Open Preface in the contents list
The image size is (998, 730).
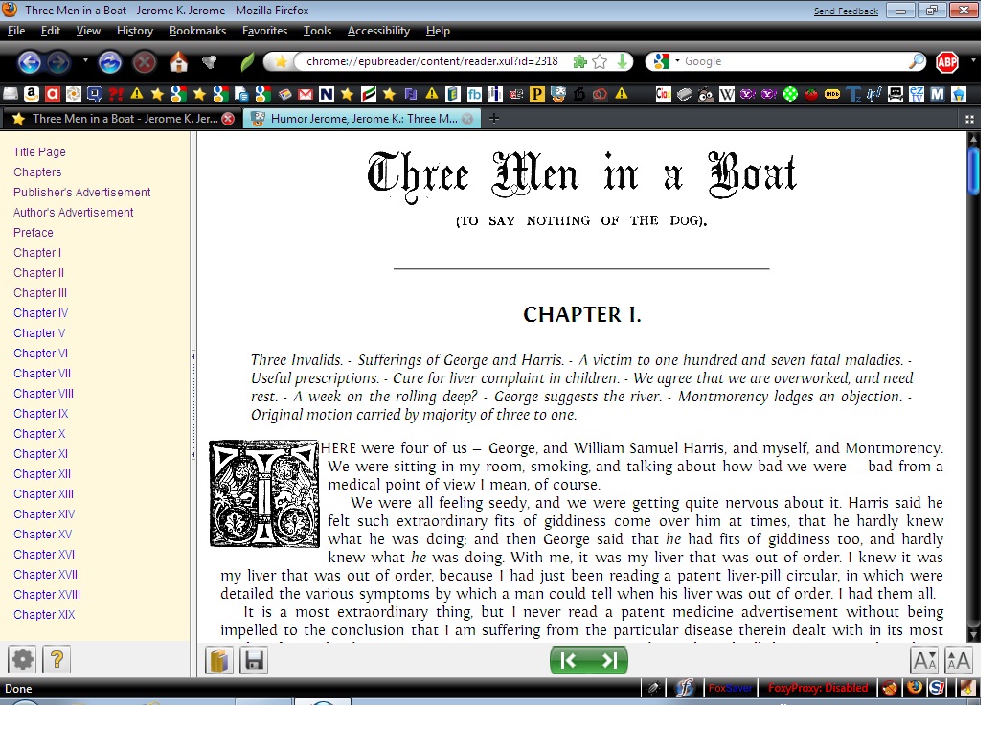click(x=34, y=233)
